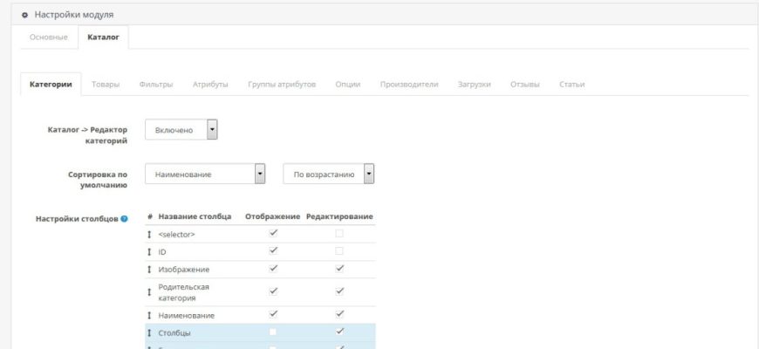Open the Товары tab
Viewport: 759px width, 349px height.
click(106, 84)
